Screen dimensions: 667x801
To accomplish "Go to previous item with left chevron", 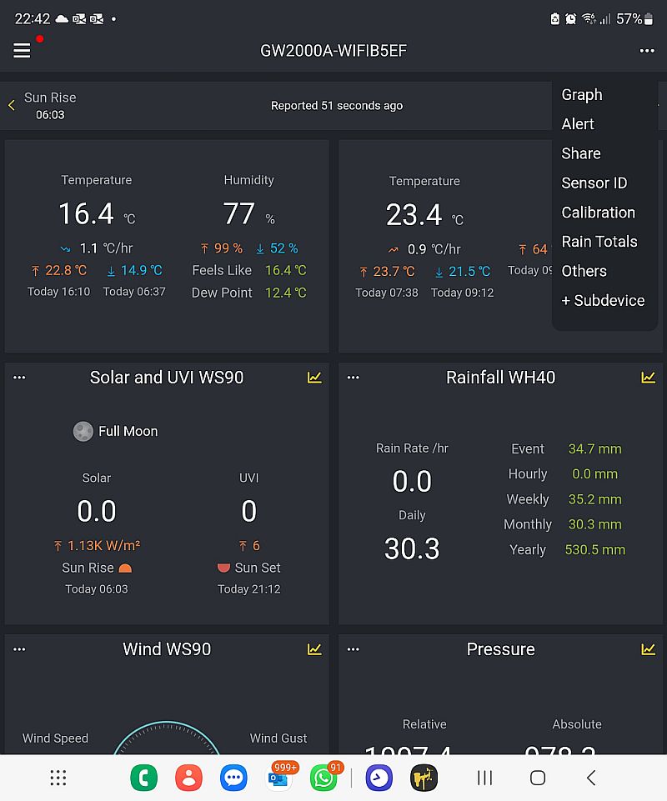I will 12,105.
